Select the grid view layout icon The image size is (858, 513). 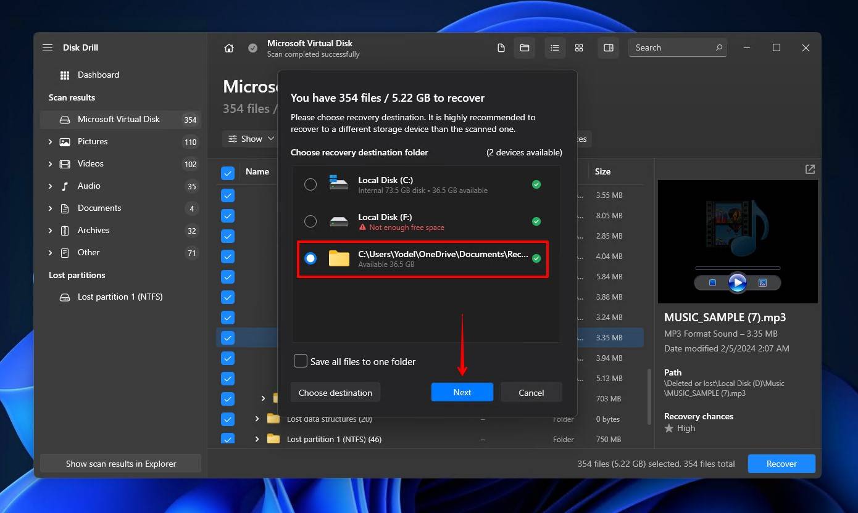[x=579, y=48]
